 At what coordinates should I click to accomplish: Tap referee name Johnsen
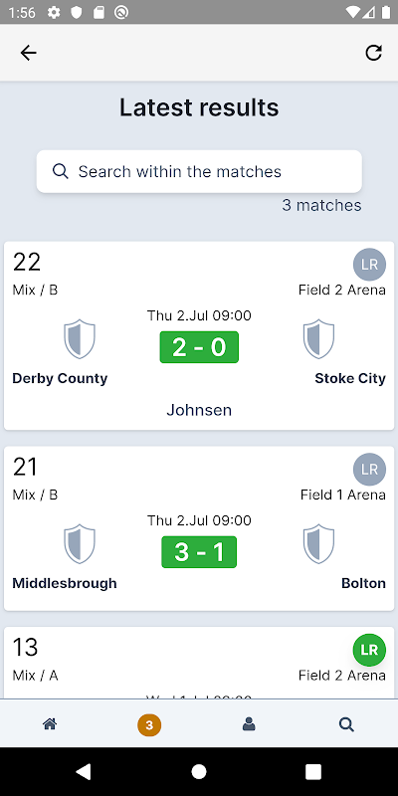pos(199,410)
